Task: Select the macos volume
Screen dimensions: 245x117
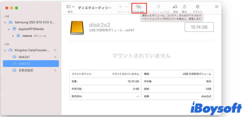Action: [27, 36]
